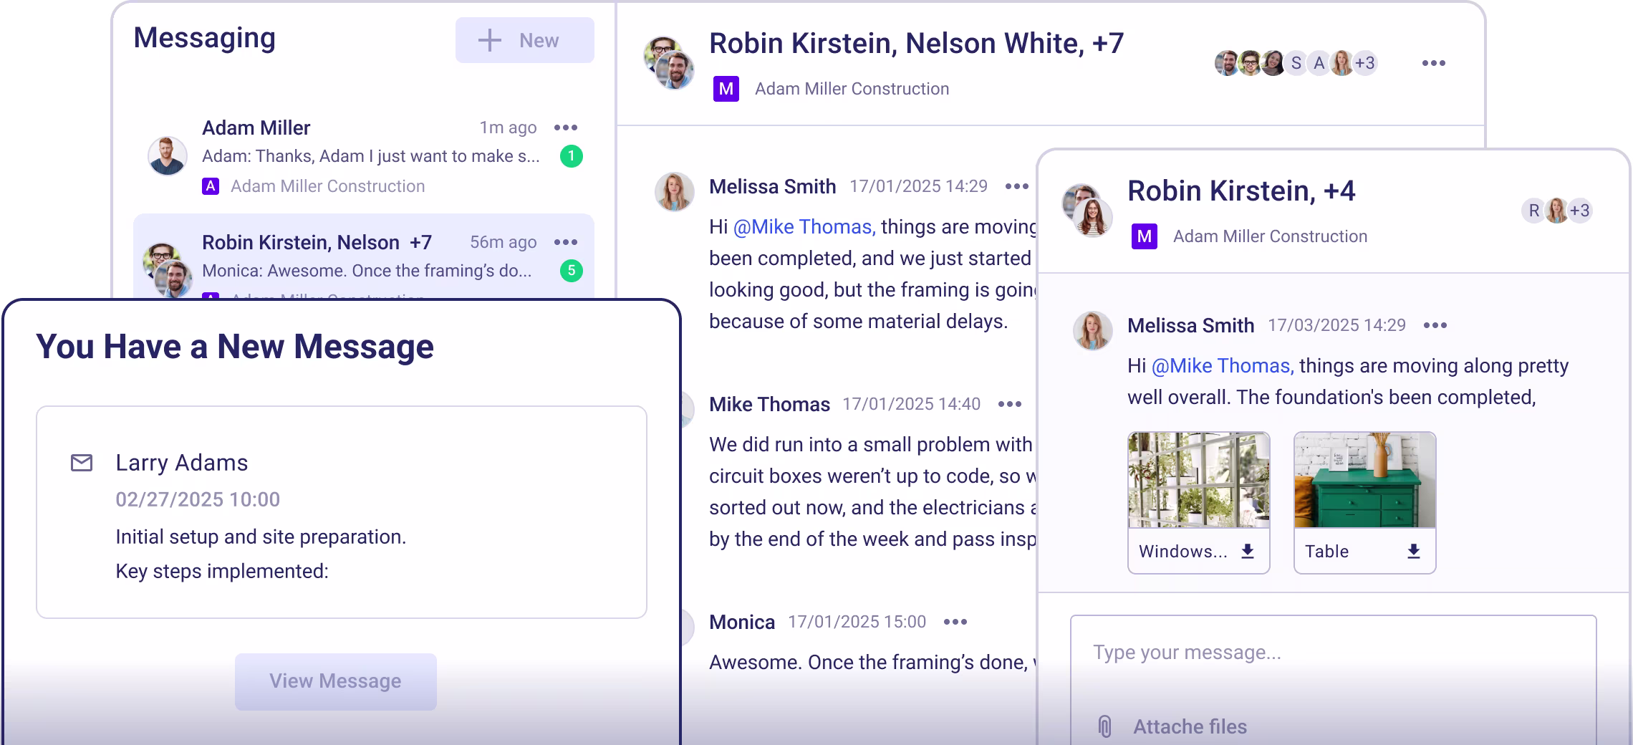Viewport: 1633px width, 745px height.
Task: Click Melissa Smith's avatar in +4 panel
Action: coord(1092,330)
